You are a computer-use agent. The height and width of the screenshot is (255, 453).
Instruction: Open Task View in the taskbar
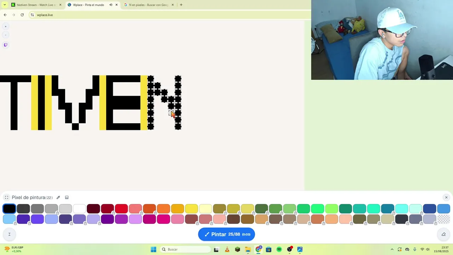pos(216,249)
